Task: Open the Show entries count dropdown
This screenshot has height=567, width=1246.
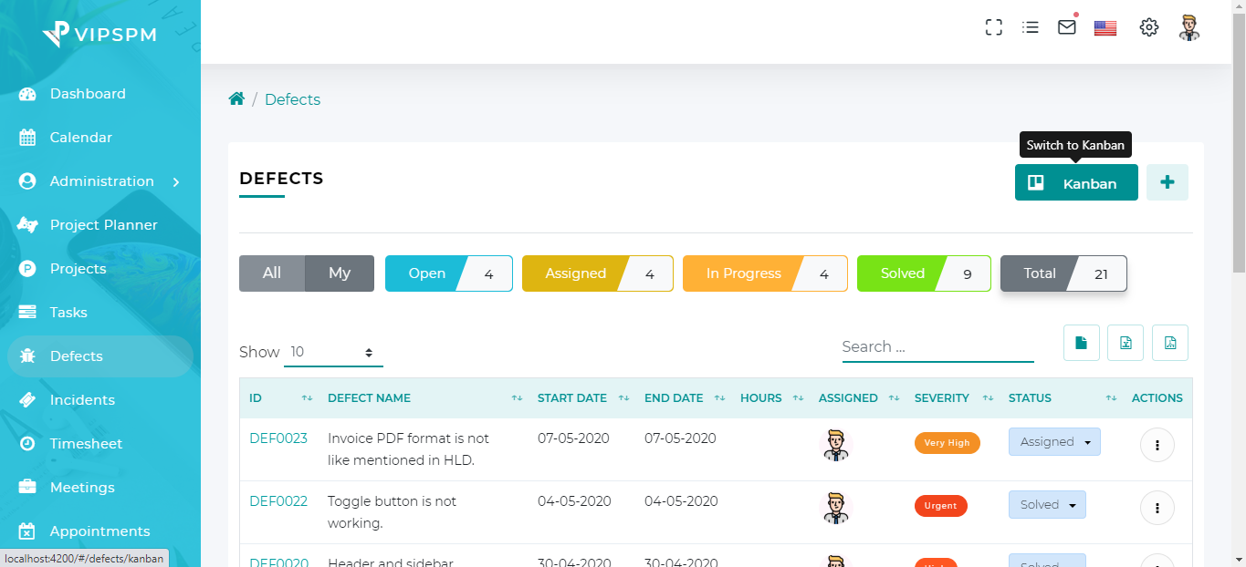Action: [x=333, y=353]
